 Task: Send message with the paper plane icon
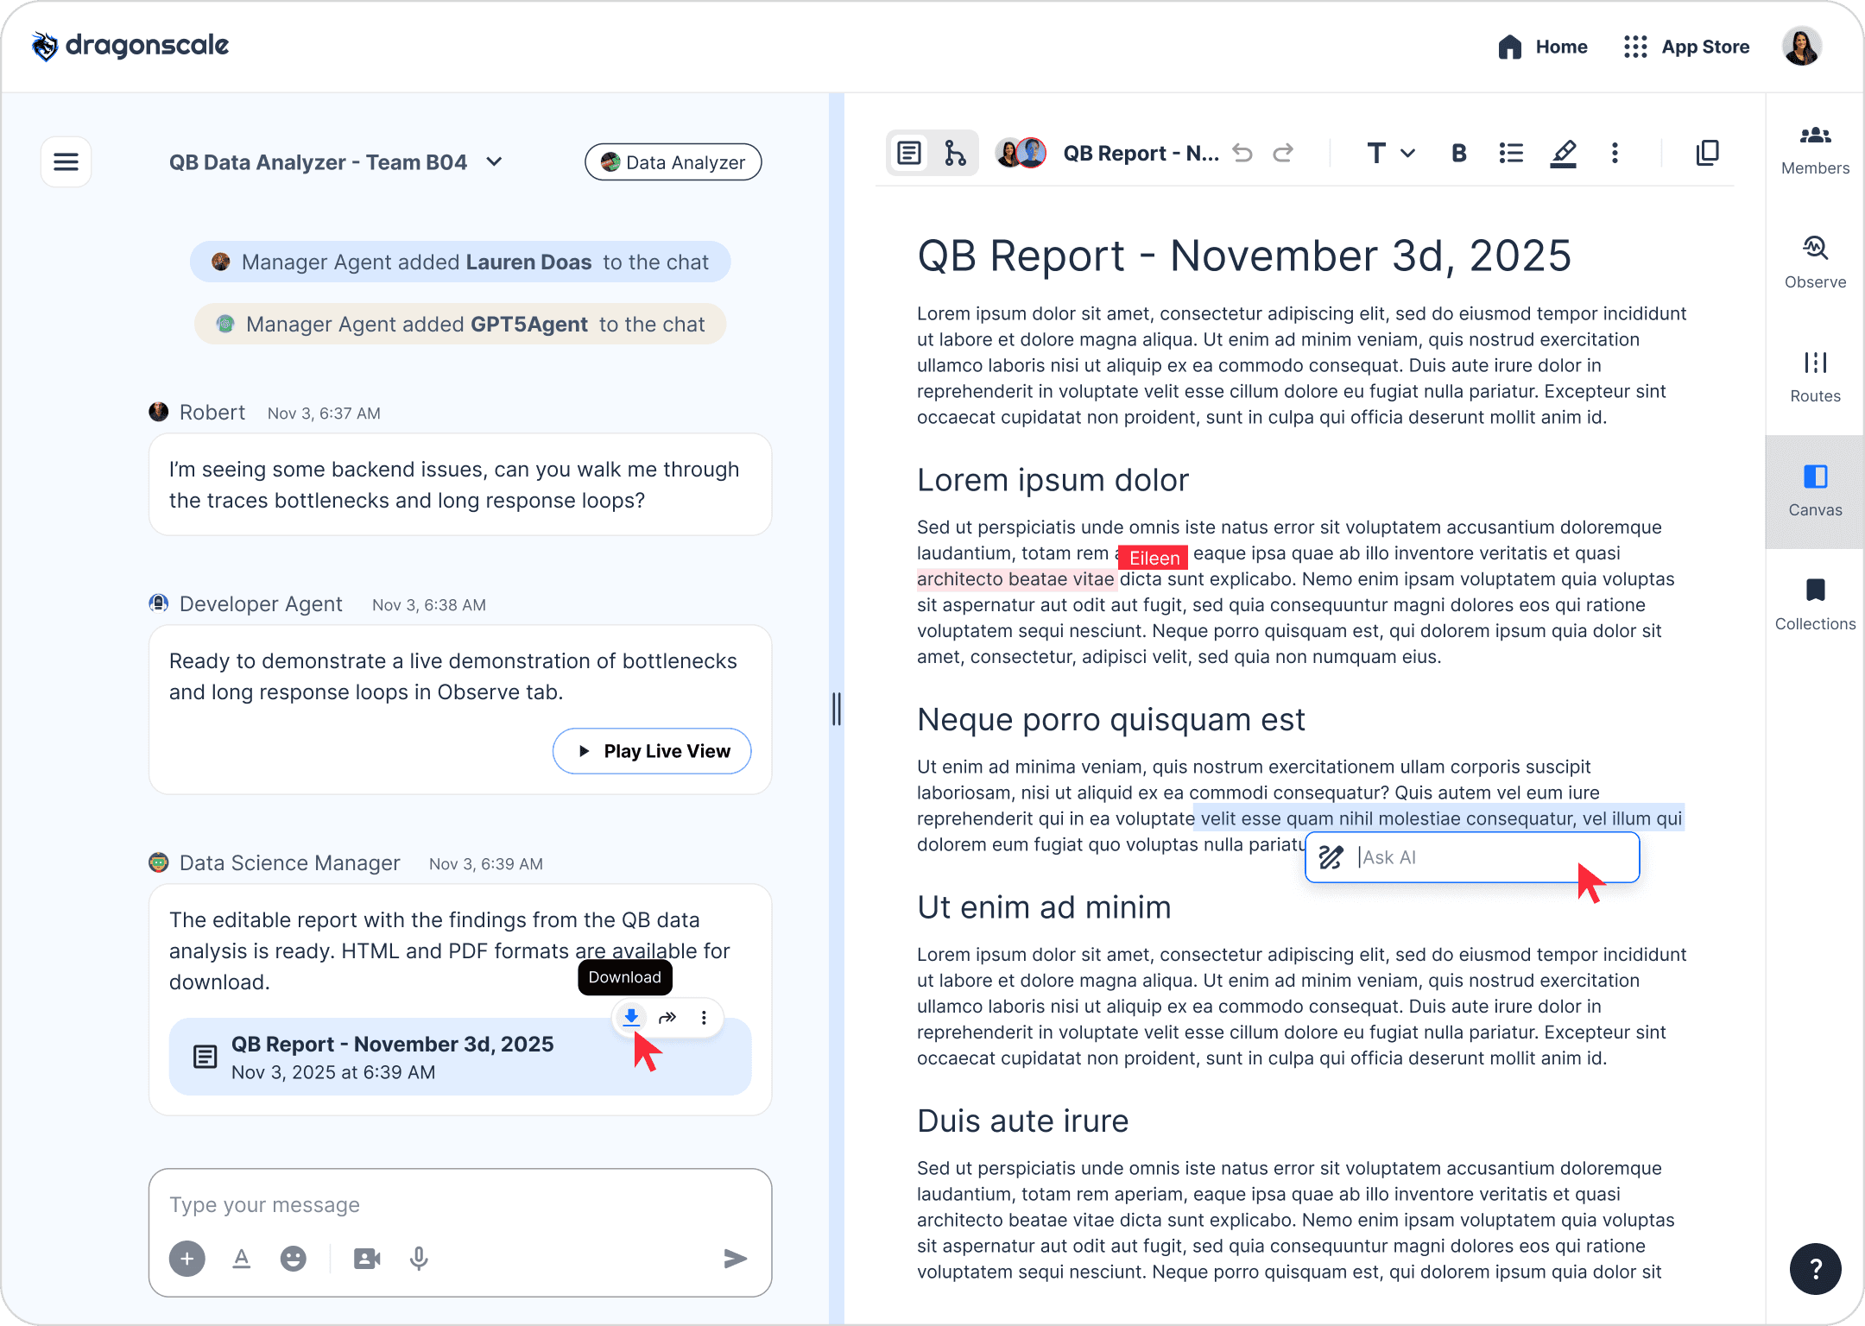[735, 1259]
